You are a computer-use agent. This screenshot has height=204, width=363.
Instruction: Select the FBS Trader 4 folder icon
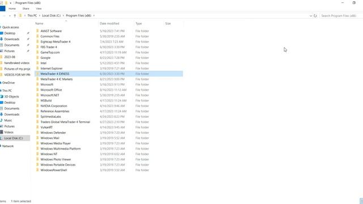click(37, 46)
